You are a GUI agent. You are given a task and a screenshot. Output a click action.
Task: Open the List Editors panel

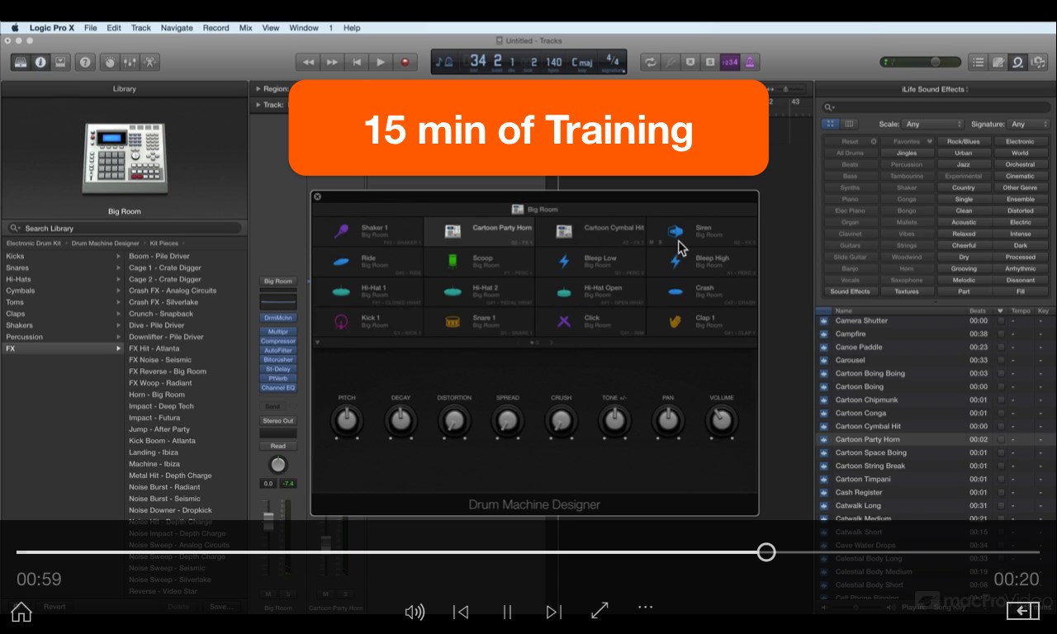click(979, 62)
